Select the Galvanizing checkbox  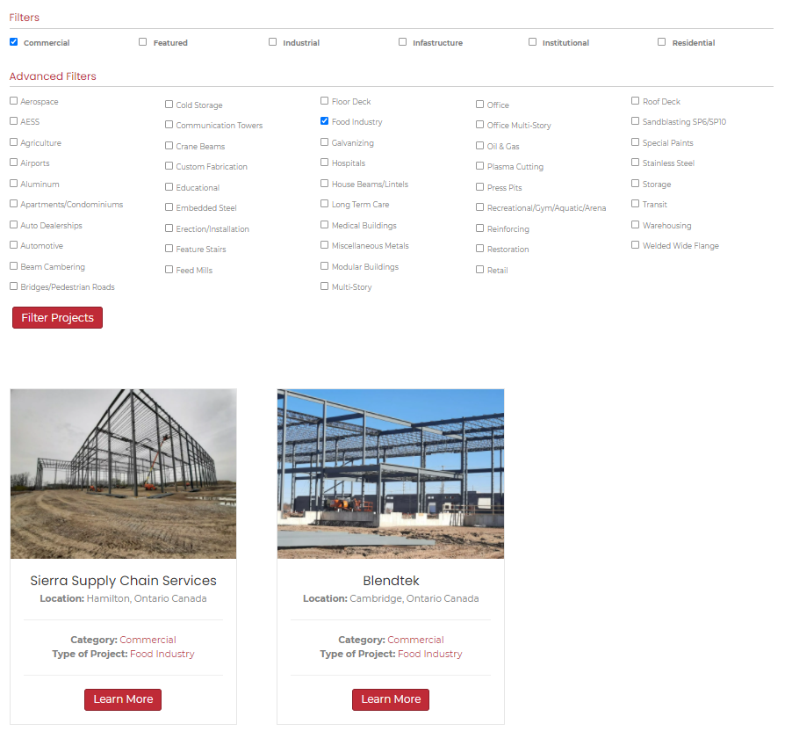tap(325, 142)
